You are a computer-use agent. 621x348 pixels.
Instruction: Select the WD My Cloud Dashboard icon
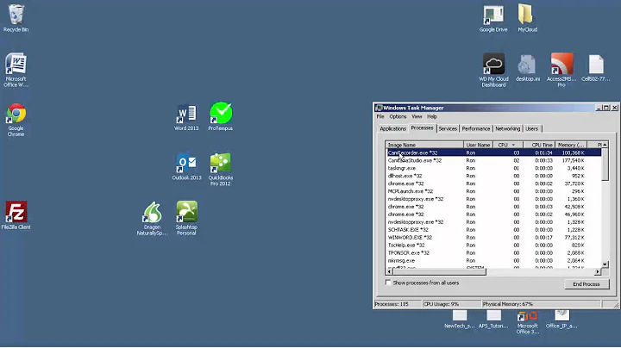click(x=493, y=70)
